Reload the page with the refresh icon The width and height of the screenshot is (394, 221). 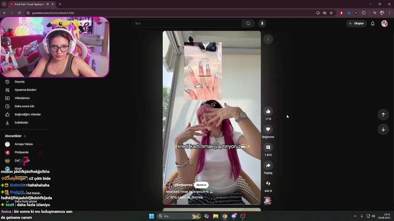tap(19, 13)
